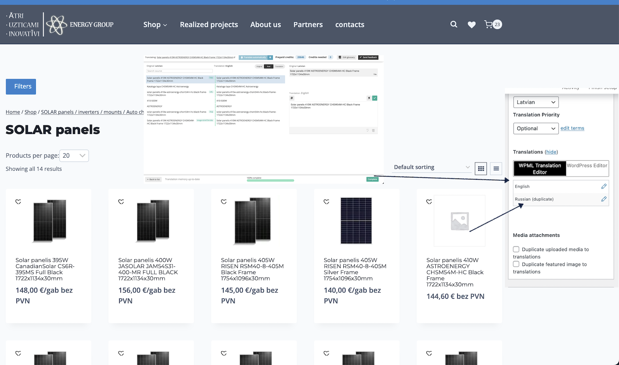Add RISEN 405W Black Frame to wishlist
Screen dimensions: 619x365
click(224, 202)
